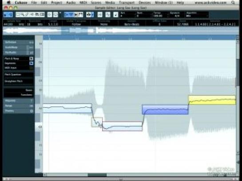Select the yellow pitch segment
The width and height of the screenshot is (242, 181).
(x=212, y=100)
